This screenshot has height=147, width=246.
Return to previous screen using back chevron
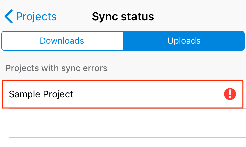click(9, 16)
